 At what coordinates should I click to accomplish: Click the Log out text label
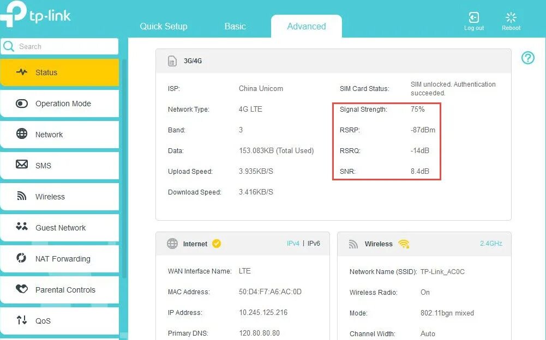[474, 28]
